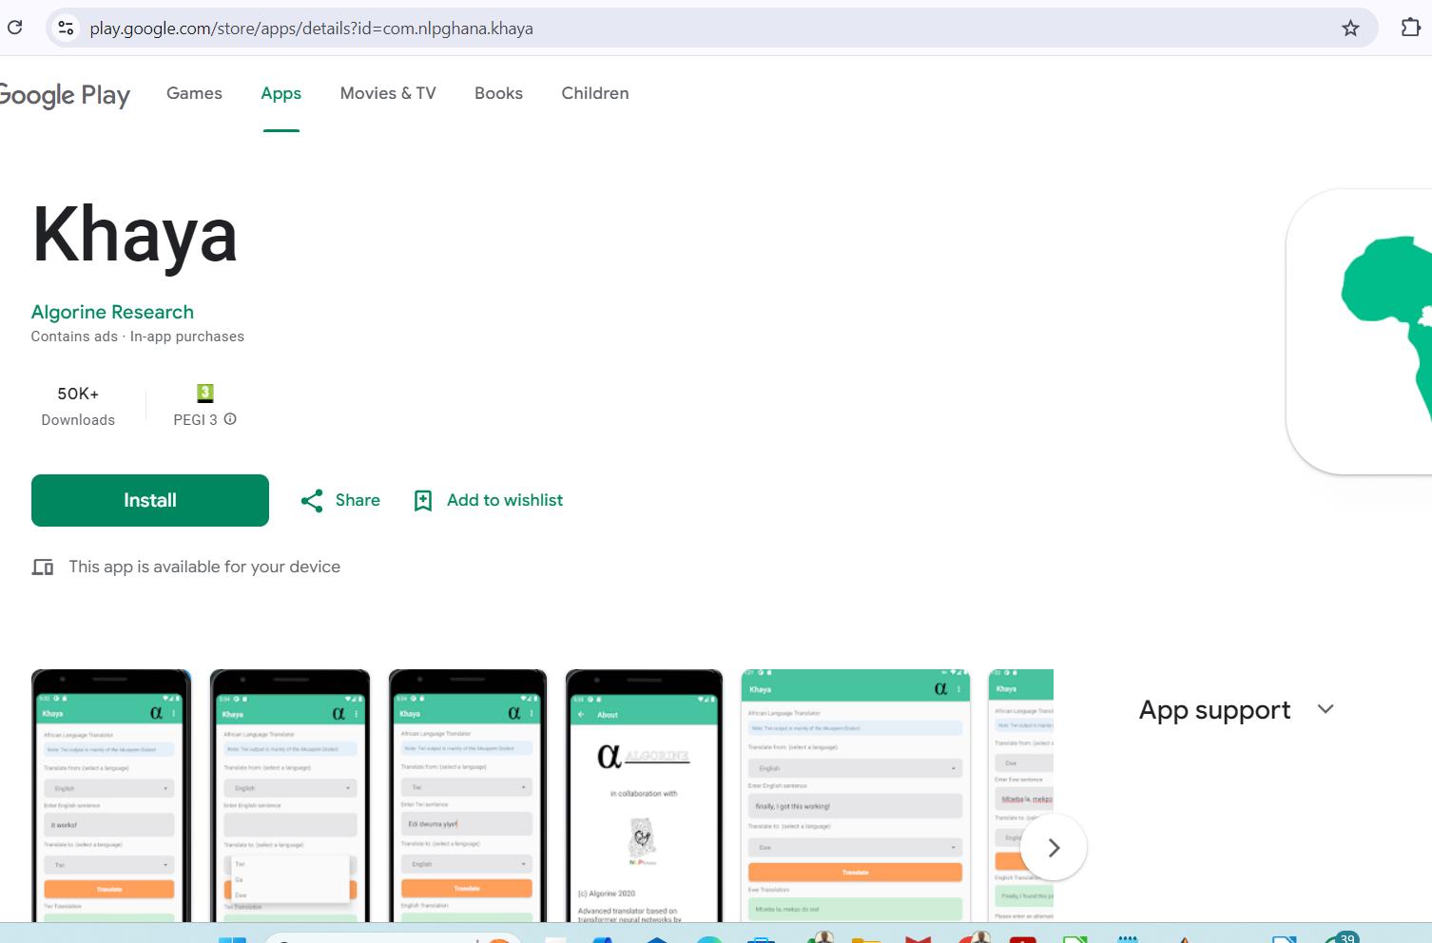Click the URL address bar text

point(311,29)
